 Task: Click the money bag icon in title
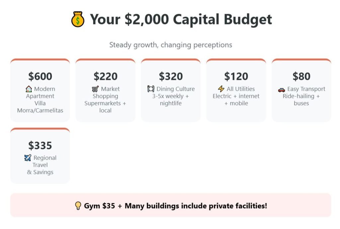click(78, 20)
